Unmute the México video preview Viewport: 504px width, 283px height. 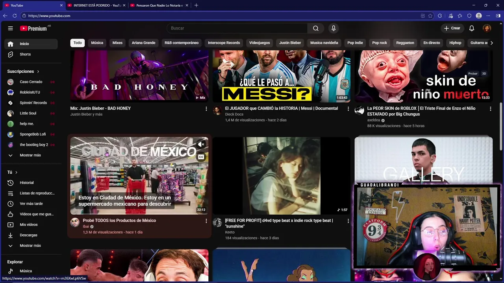201,145
